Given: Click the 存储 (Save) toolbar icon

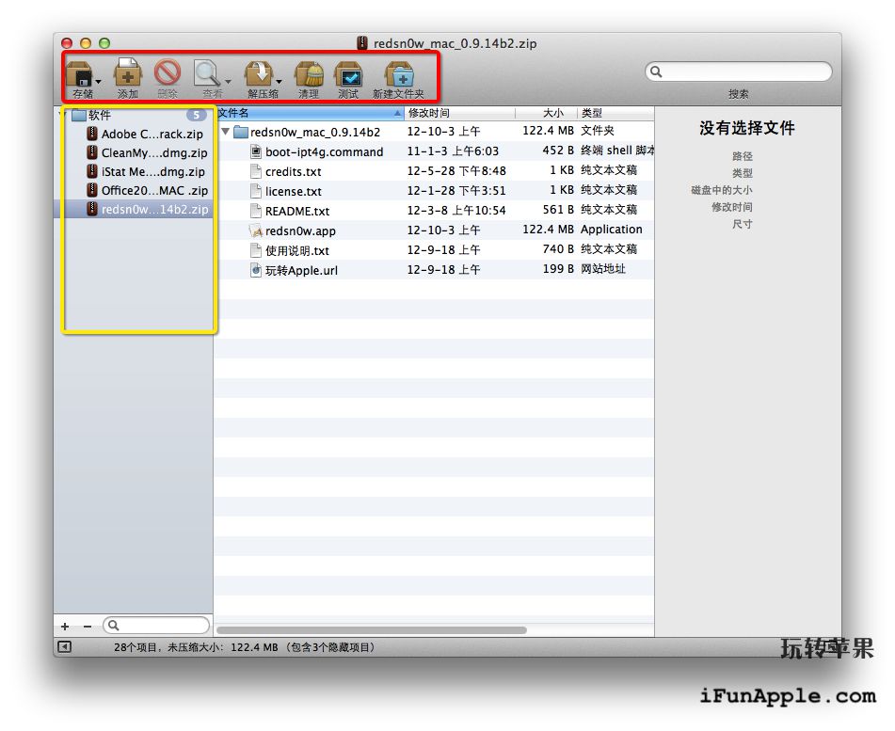Looking at the screenshot, I should coord(80,74).
